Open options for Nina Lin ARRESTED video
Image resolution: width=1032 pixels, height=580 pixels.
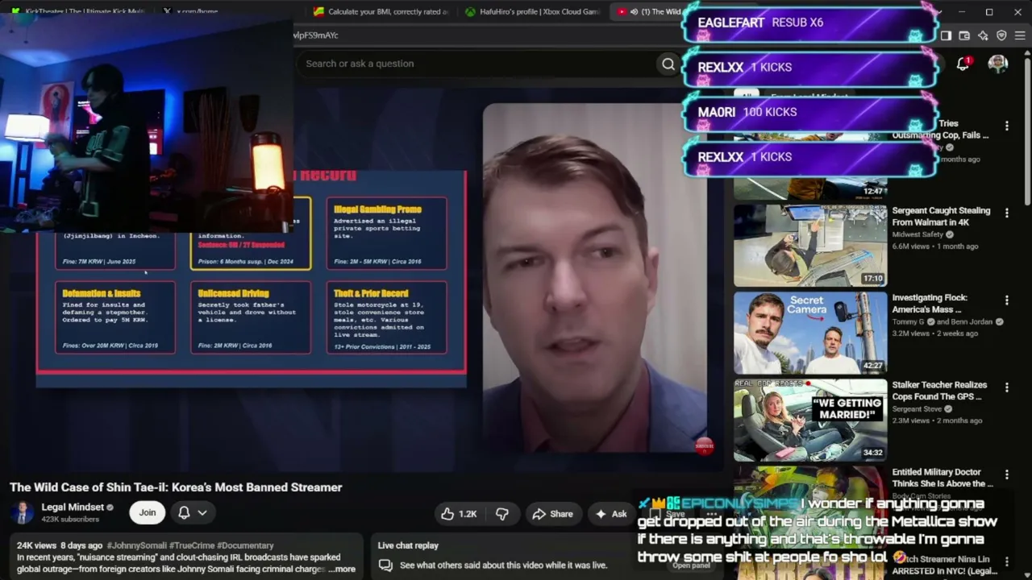point(1006,561)
